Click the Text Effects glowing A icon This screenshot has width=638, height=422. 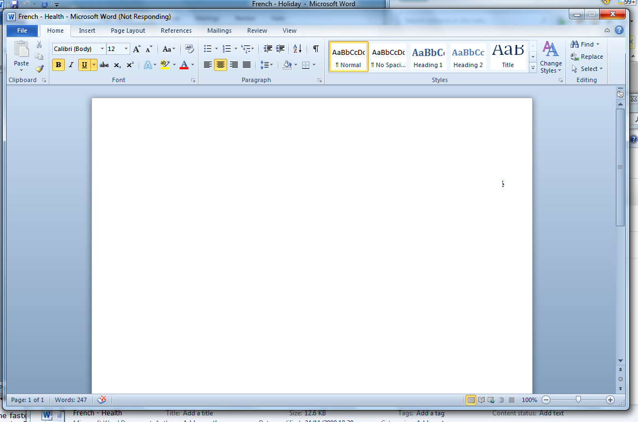pos(147,65)
